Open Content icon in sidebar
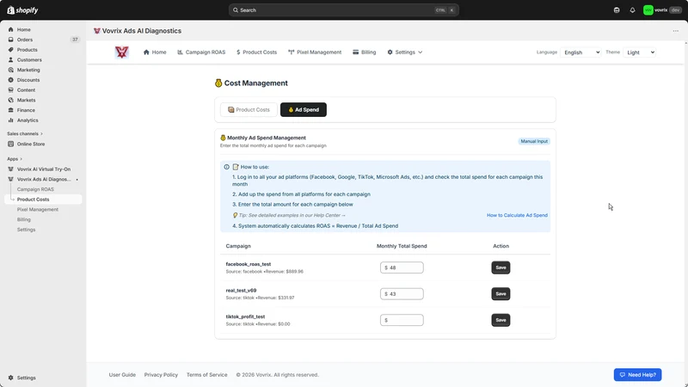The image size is (688, 387). (10, 90)
